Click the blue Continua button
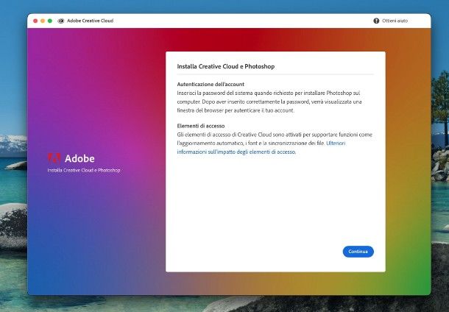 click(x=358, y=252)
